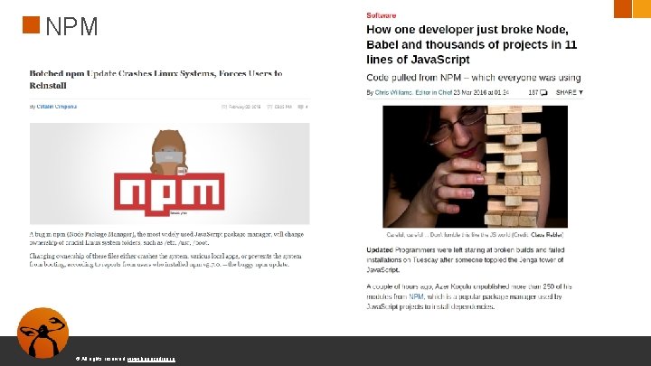This screenshot has width=651, height=366.
Task: Click the 'How one developer just broke Node' headline
Action: [472, 44]
